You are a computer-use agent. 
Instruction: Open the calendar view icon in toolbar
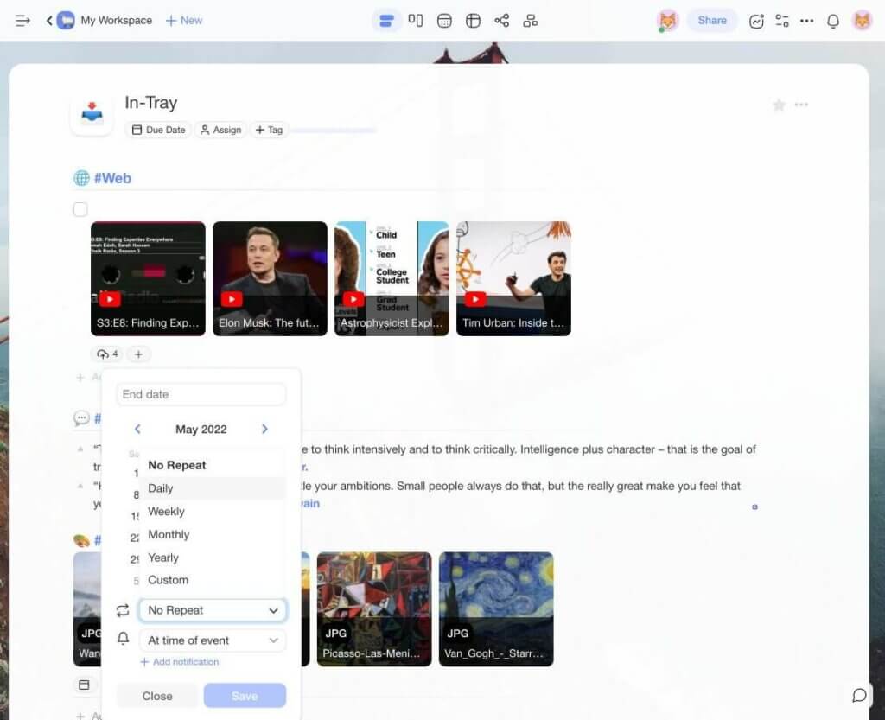point(444,21)
